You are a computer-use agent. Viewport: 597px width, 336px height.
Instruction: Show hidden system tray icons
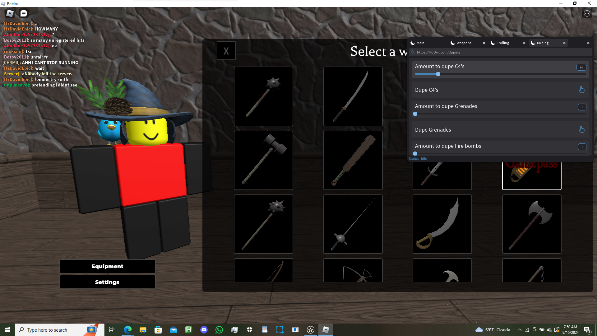(x=519, y=330)
